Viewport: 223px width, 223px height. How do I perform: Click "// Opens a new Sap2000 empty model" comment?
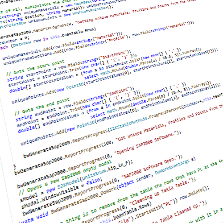pyautogui.click(x=65, y=178)
